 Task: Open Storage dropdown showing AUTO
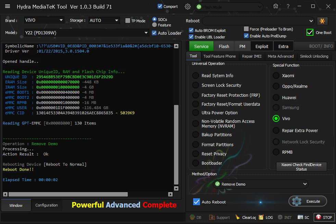click(104, 20)
